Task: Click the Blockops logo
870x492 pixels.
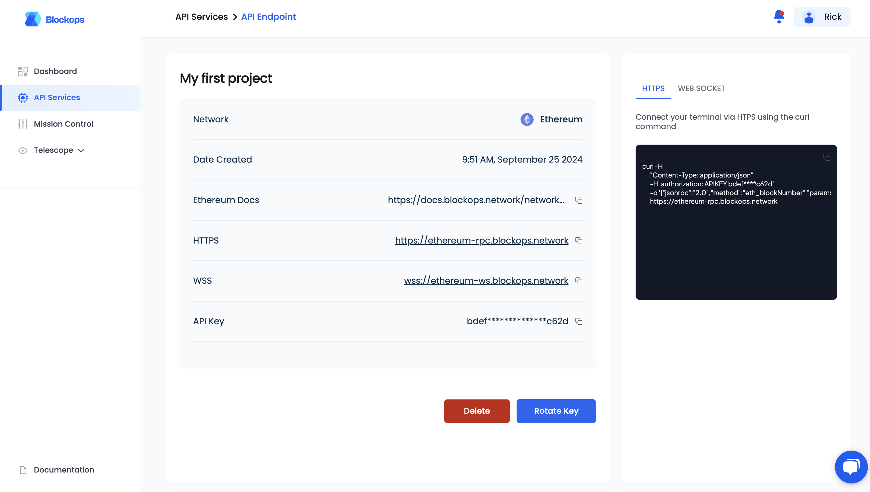Action: coord(55,19)
